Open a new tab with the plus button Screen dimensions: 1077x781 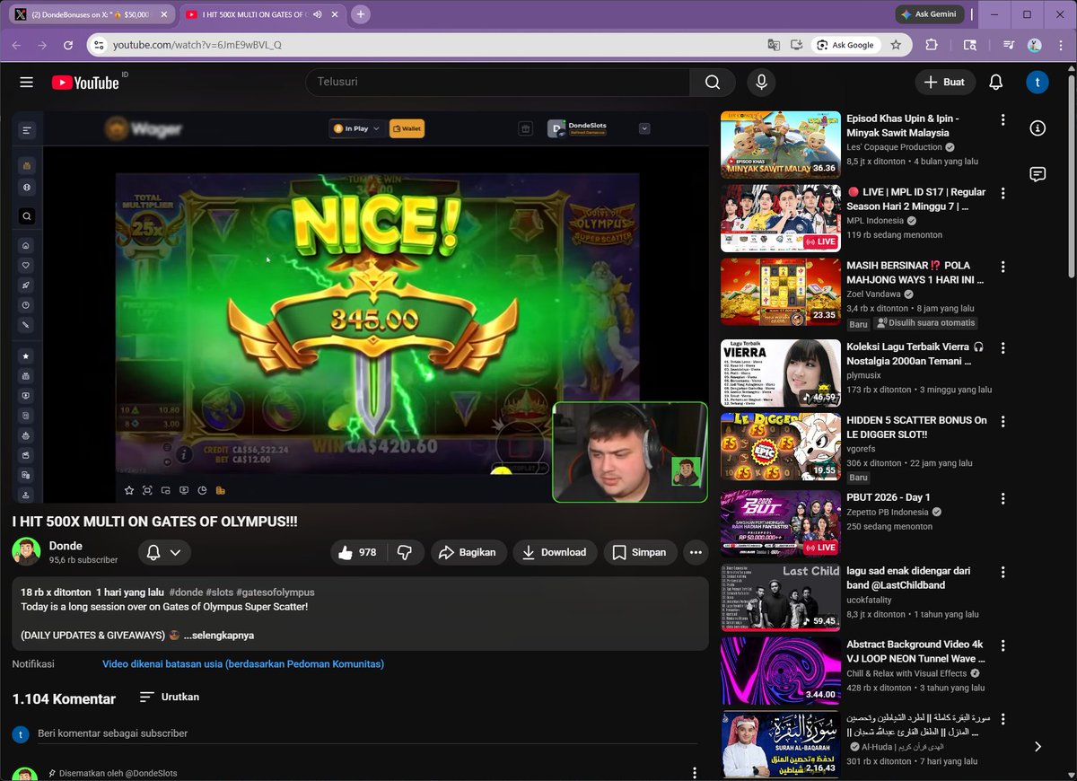pos(360,14)
